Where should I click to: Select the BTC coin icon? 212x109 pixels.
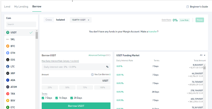[x=8, y=46]
